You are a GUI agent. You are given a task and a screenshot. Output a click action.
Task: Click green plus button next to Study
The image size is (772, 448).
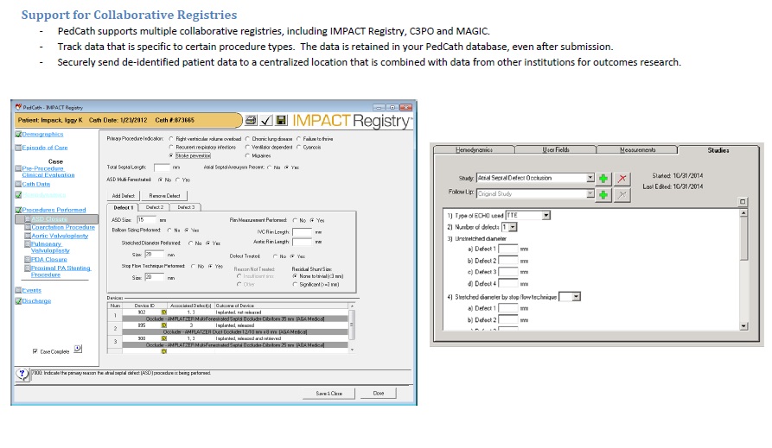[x=603, y=179]
